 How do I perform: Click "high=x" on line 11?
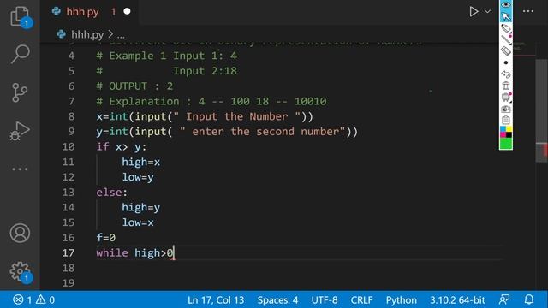point(140,162)
